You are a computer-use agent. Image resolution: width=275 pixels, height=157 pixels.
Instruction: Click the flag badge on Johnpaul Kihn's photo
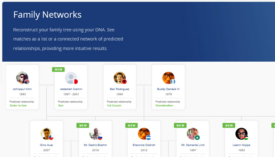[27, 82]
